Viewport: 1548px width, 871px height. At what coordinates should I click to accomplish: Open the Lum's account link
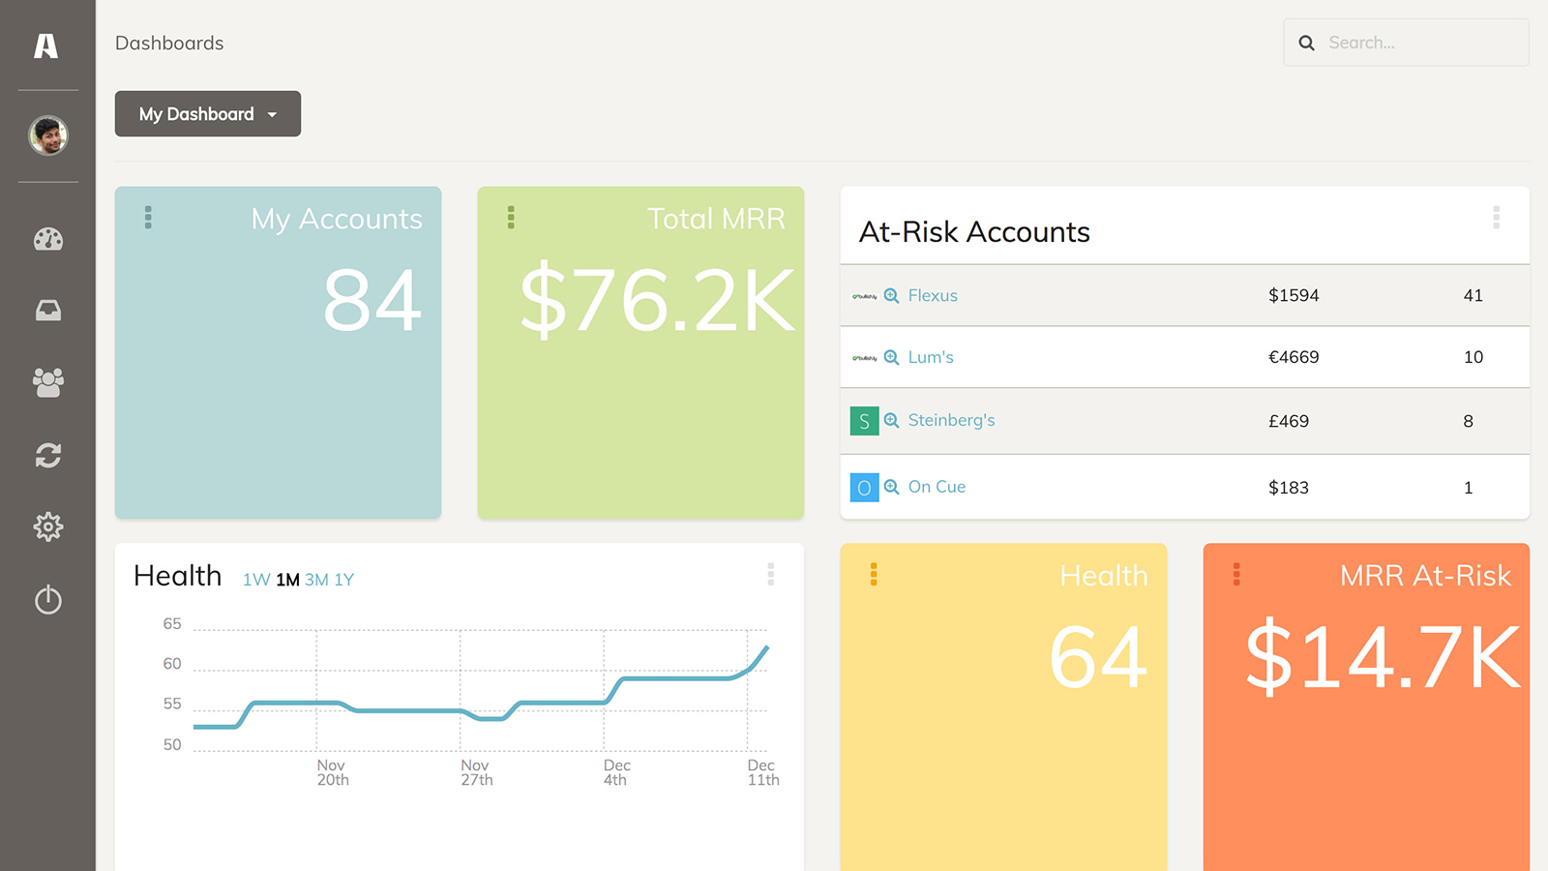coord(930,357)
